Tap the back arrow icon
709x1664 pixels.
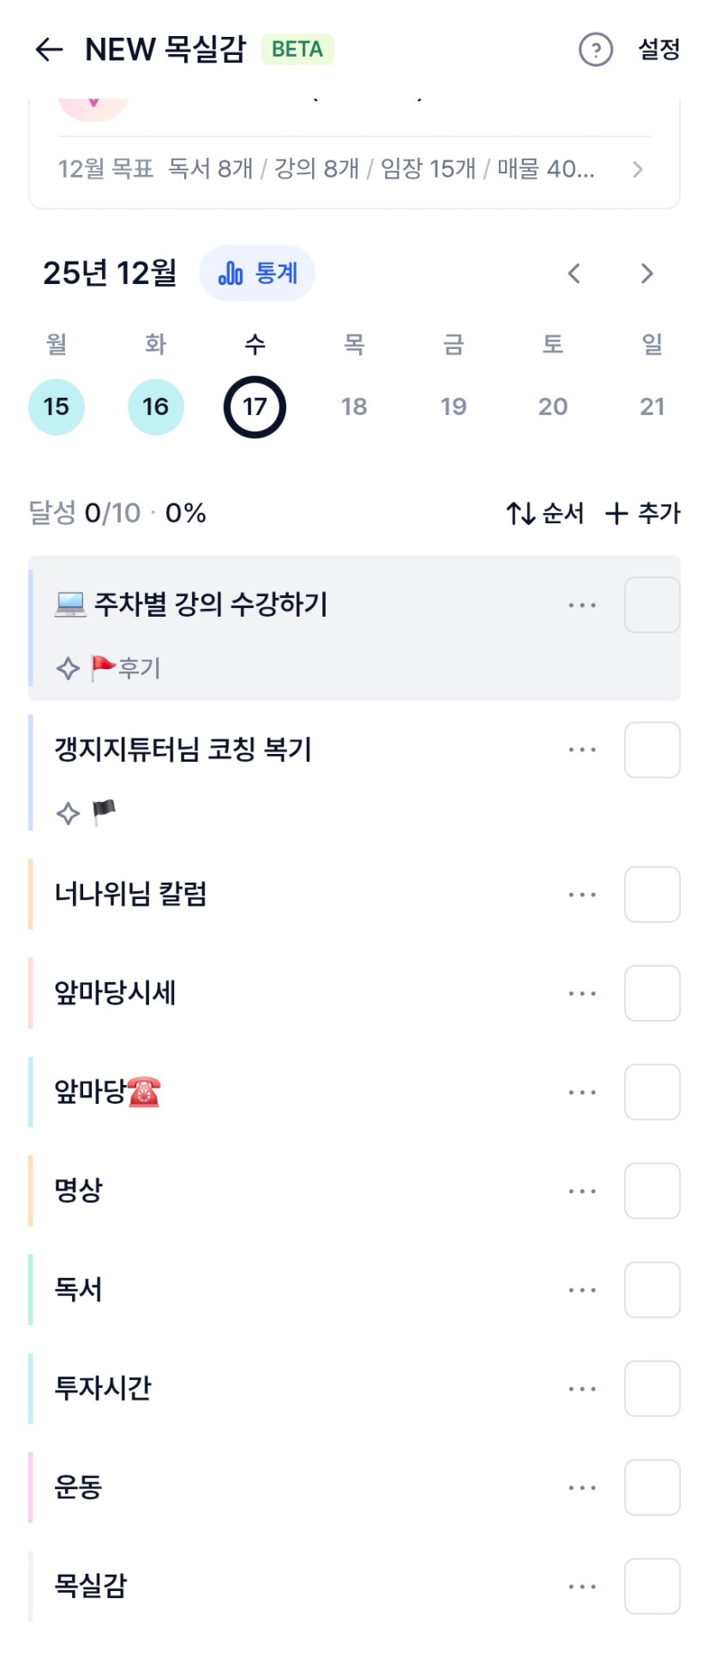[x=49, y=50]
